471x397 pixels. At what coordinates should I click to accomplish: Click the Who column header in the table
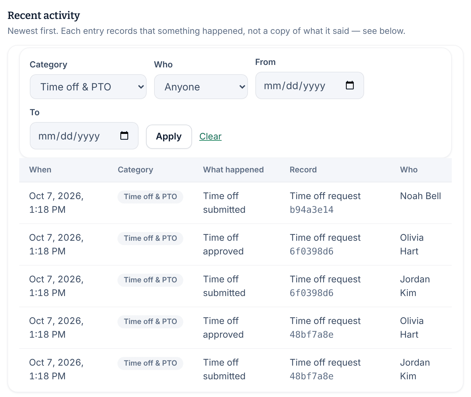[409, 170]
